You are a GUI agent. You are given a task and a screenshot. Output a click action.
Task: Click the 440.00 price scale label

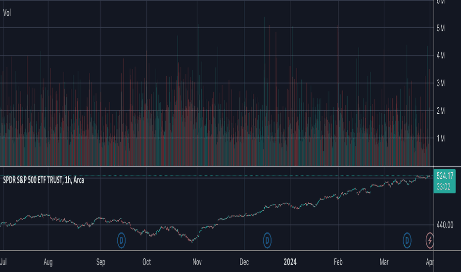(445, 225)
